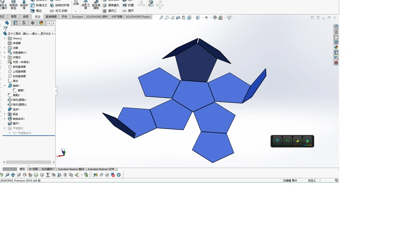This screenshot has height=246, width=412.
Task: Click the 展开 unfold button in ribbon
Action: [x=131, y=10]
